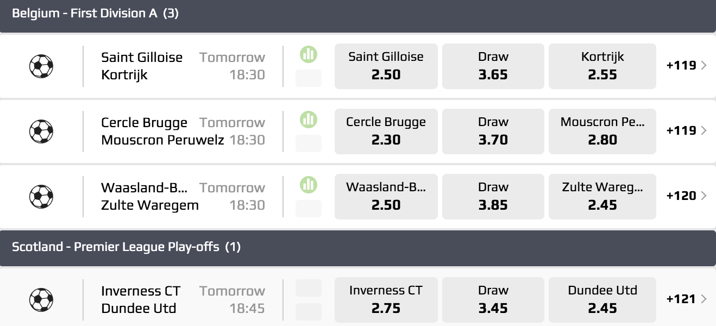Choose Mouscron Peruwelz win at 2.80
Screen dimensions: 716x326
[602, 131]
